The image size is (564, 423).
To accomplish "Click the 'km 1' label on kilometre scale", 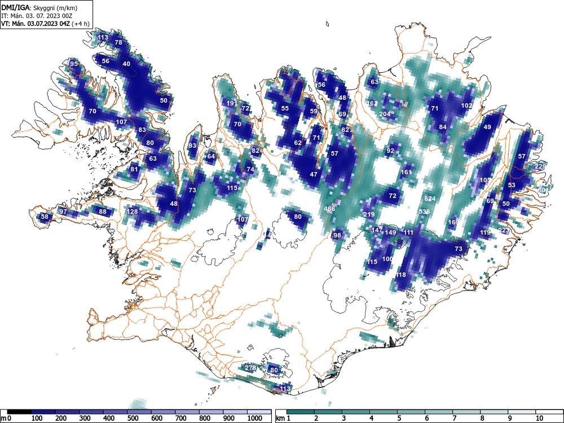I will coord(283,418).
